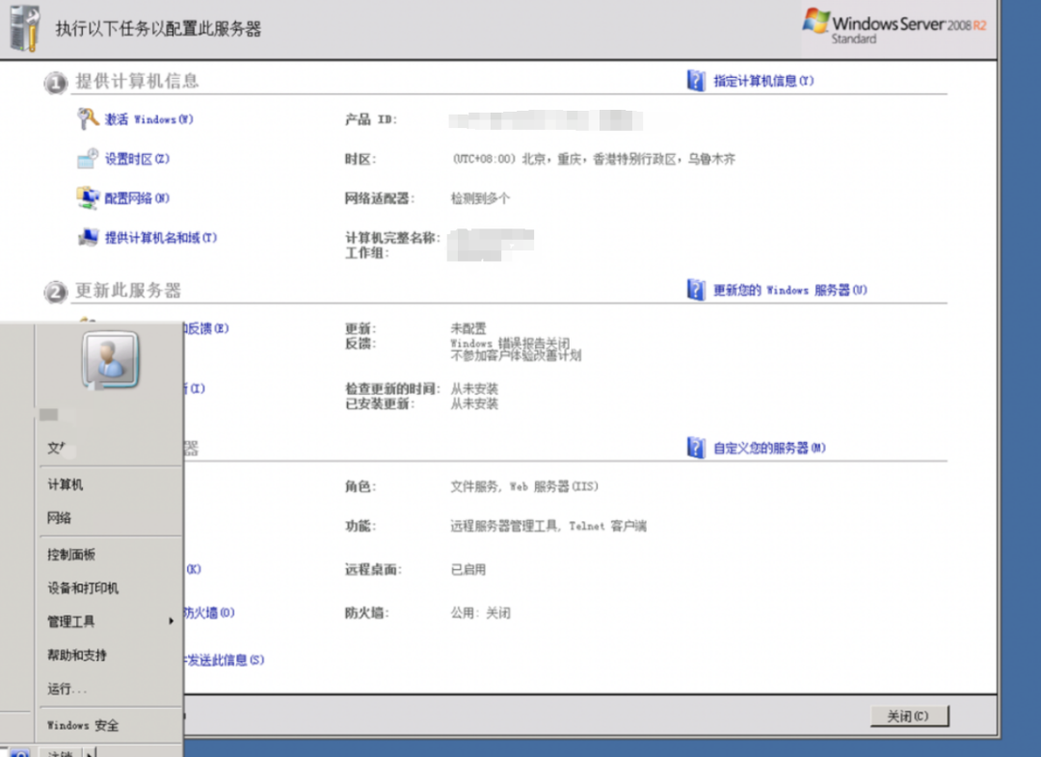
Task: Open the 指定计算机信息 help link
Action: point(763,81)
